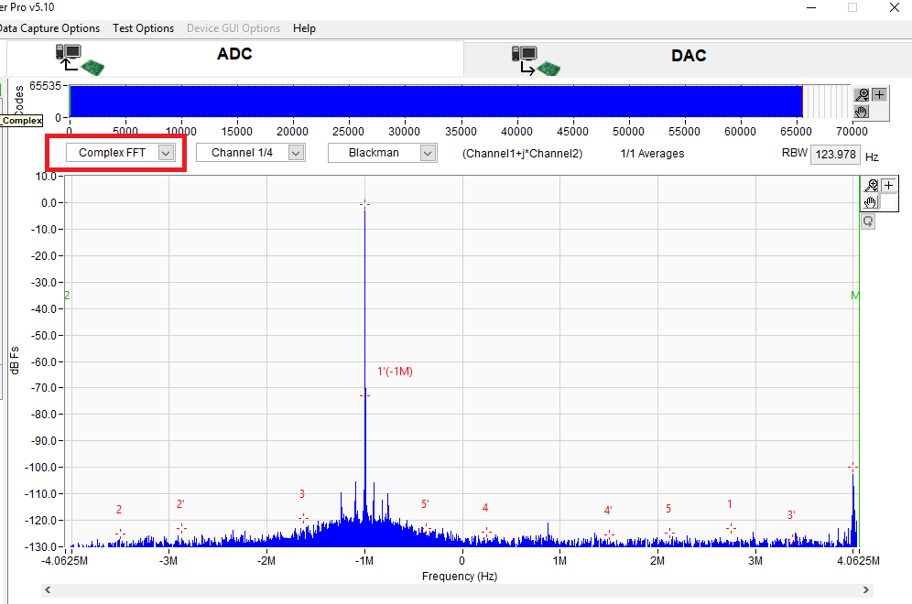Open the Test Options menu
The height and width of the screenshot is (604, 912).
[143, 28]
